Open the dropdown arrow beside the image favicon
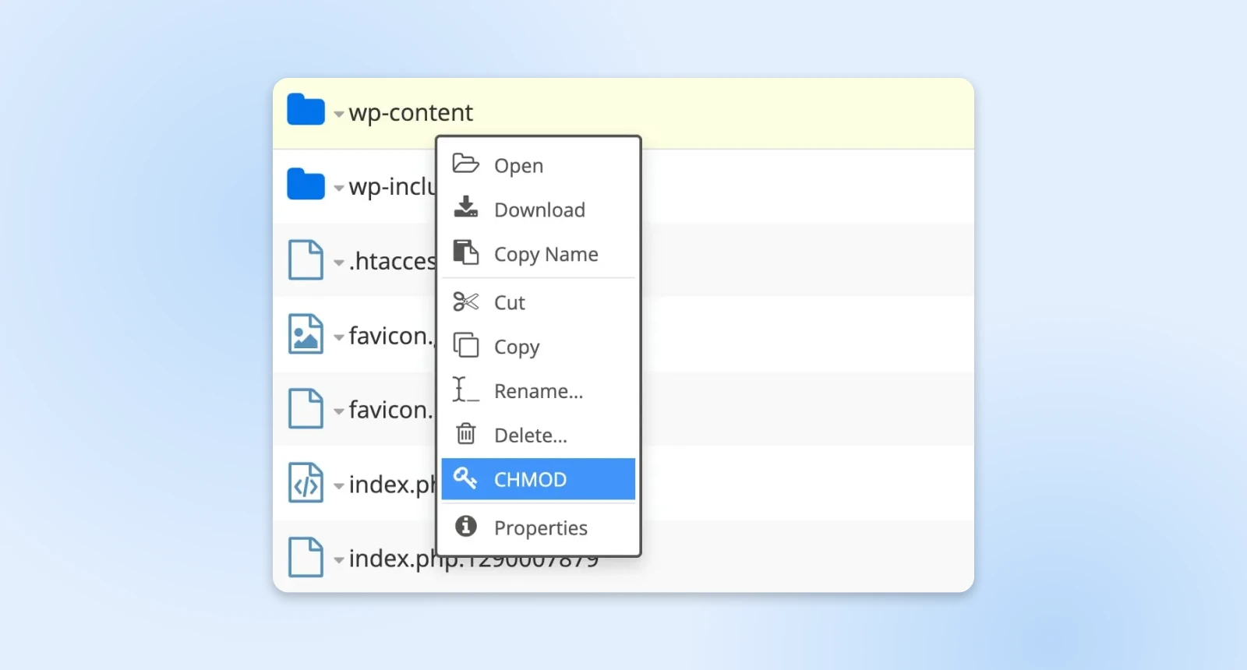 tap(339, 338)
